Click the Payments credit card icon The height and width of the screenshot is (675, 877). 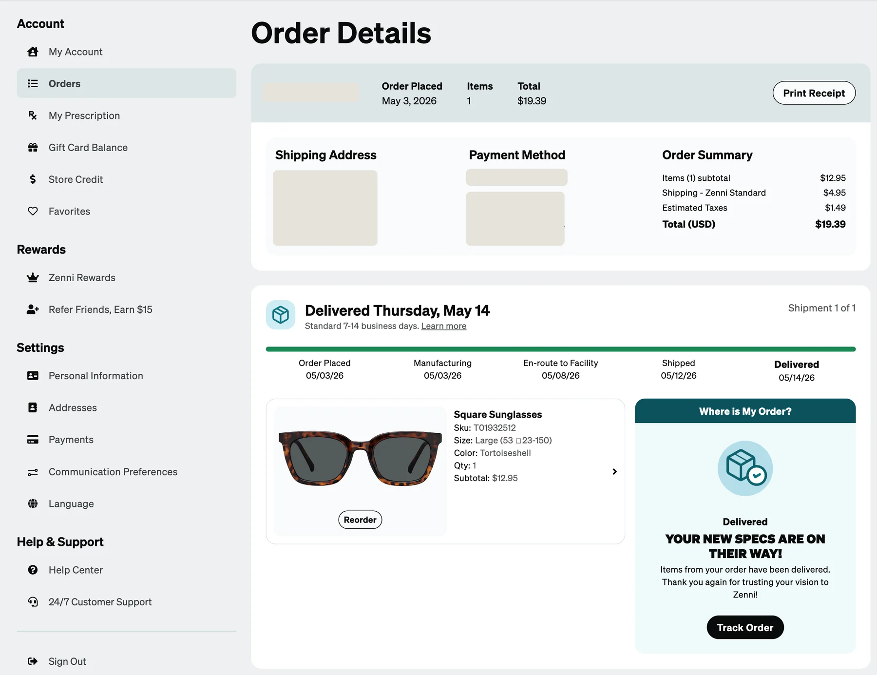tap(33, 440)
